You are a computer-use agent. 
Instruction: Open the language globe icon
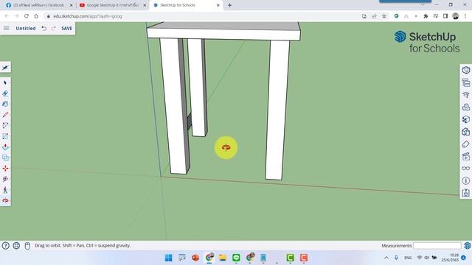click(16, 246)
